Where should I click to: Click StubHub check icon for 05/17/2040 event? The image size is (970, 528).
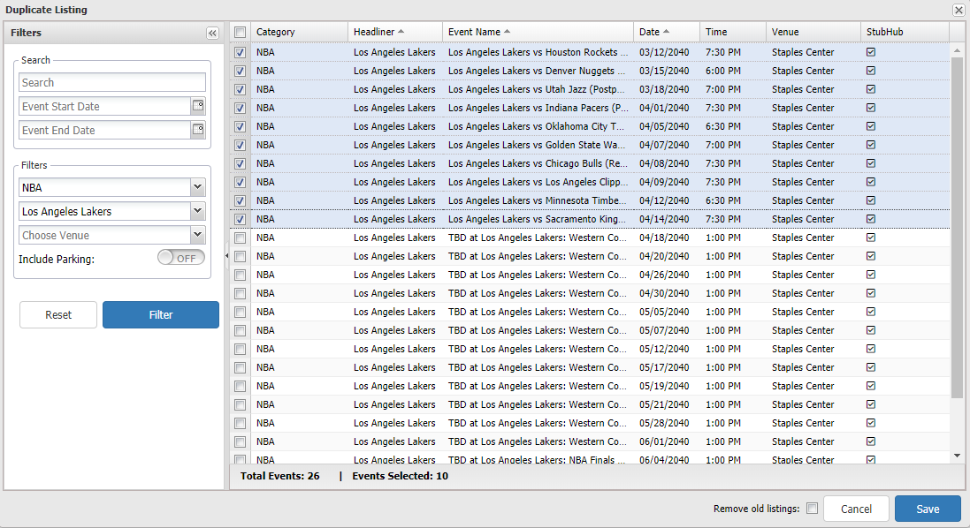[871, 367]
